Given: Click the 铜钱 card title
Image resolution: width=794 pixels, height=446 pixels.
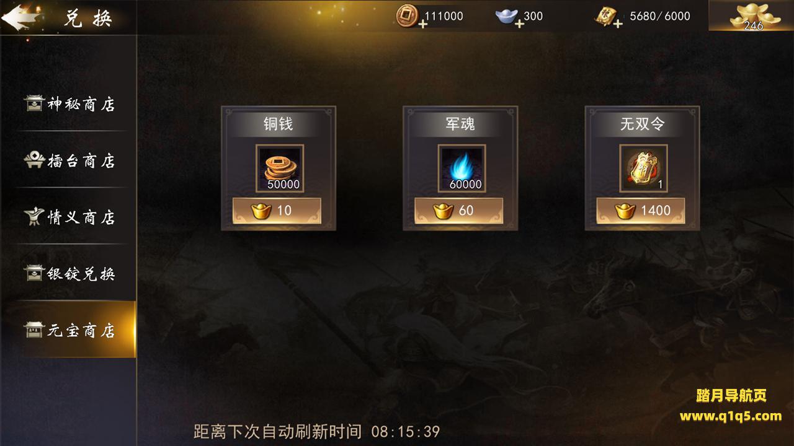Looking at the screenshot, I should coord(277,124).
